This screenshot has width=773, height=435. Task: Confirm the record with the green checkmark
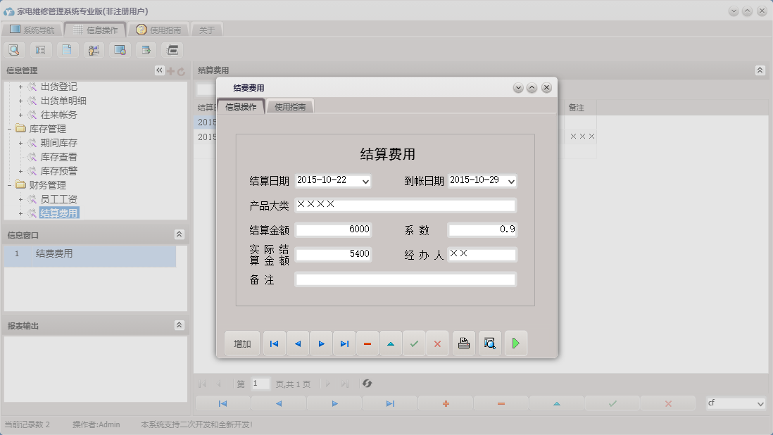(x=414, y=343)
